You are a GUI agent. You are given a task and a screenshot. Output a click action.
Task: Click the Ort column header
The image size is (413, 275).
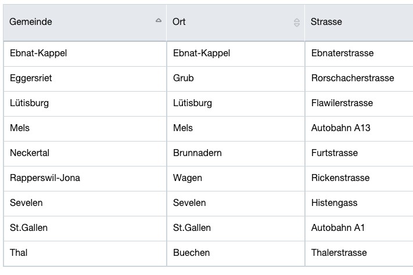235,23
